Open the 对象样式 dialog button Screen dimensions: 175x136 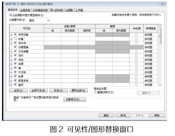point(75,99)
